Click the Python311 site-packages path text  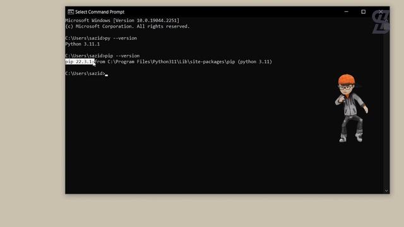171,62
